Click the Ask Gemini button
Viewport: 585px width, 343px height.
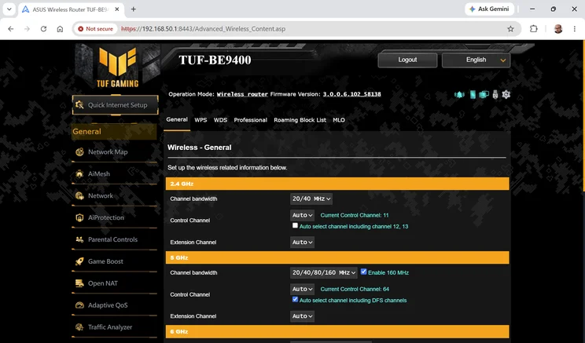(x=490, y=9)
